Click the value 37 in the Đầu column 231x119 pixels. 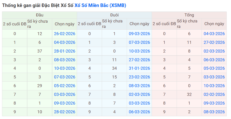(x=40, y=51)
